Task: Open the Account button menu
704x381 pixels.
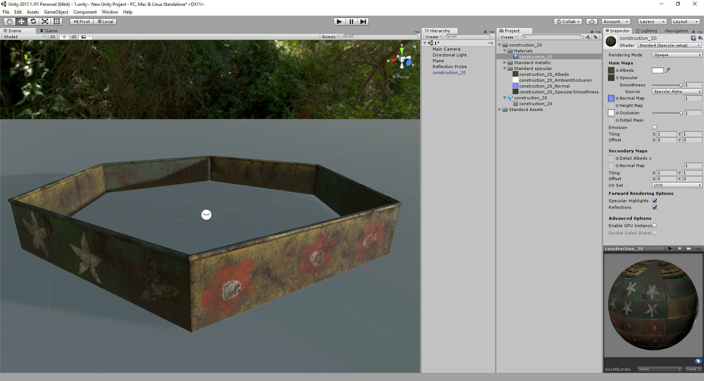Action: 616,22
